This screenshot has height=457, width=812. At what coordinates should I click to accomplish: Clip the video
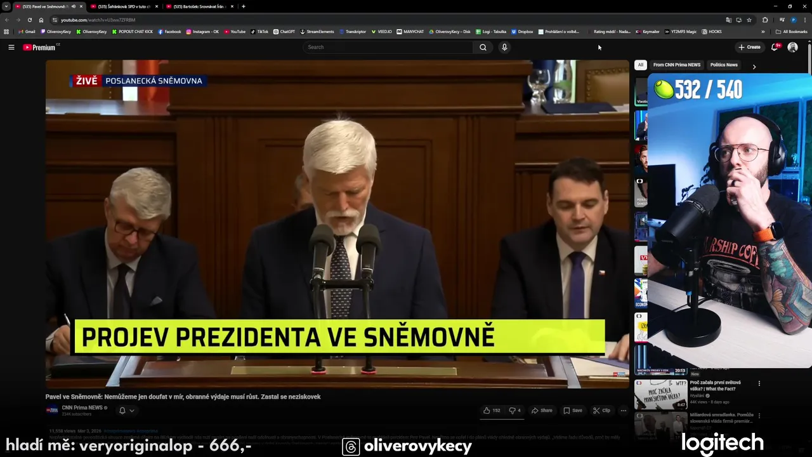coord(601,411)
